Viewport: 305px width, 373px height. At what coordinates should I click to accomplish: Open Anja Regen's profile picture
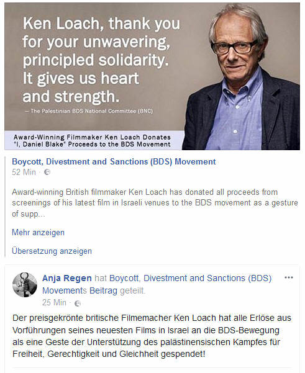24,285
